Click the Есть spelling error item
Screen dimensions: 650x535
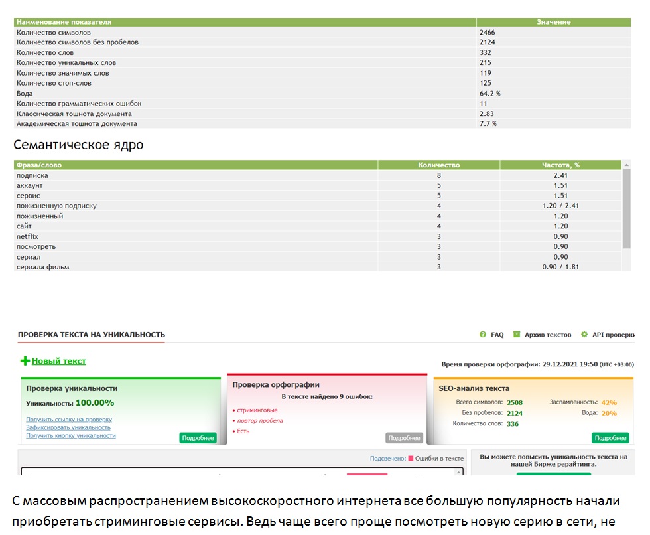click(243, 431)
